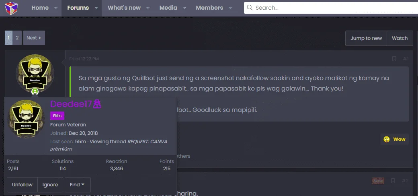Ignore user Deedee17
This screenshot has height=196, width=418.
(x=50, y=185)
